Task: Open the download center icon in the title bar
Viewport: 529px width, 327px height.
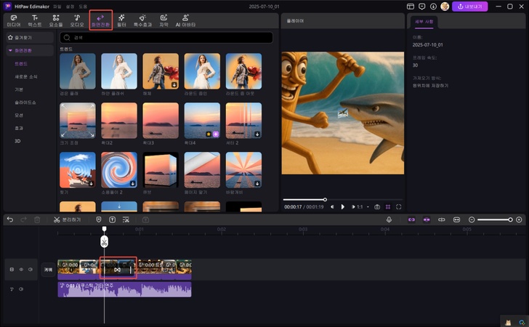Action: (x=433, y=7)
